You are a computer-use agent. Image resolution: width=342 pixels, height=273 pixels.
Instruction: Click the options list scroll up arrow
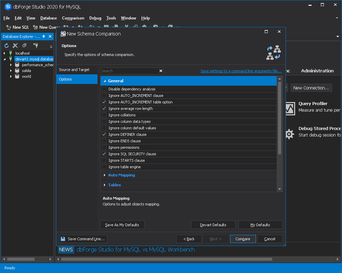[x=279, y=79]
